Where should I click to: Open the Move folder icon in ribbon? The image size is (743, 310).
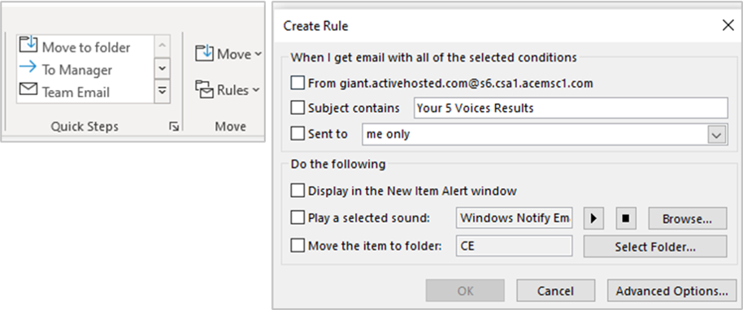pyautogui.click(x=204, y=53)
